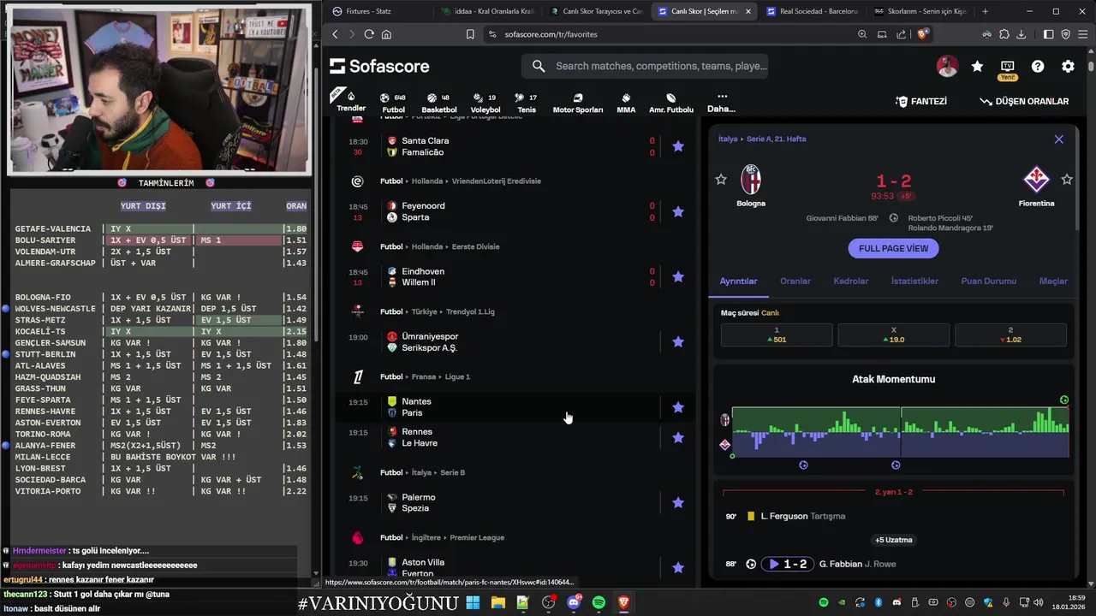Toggle favorite star for Rennes–Le Havre

(678, 437)
